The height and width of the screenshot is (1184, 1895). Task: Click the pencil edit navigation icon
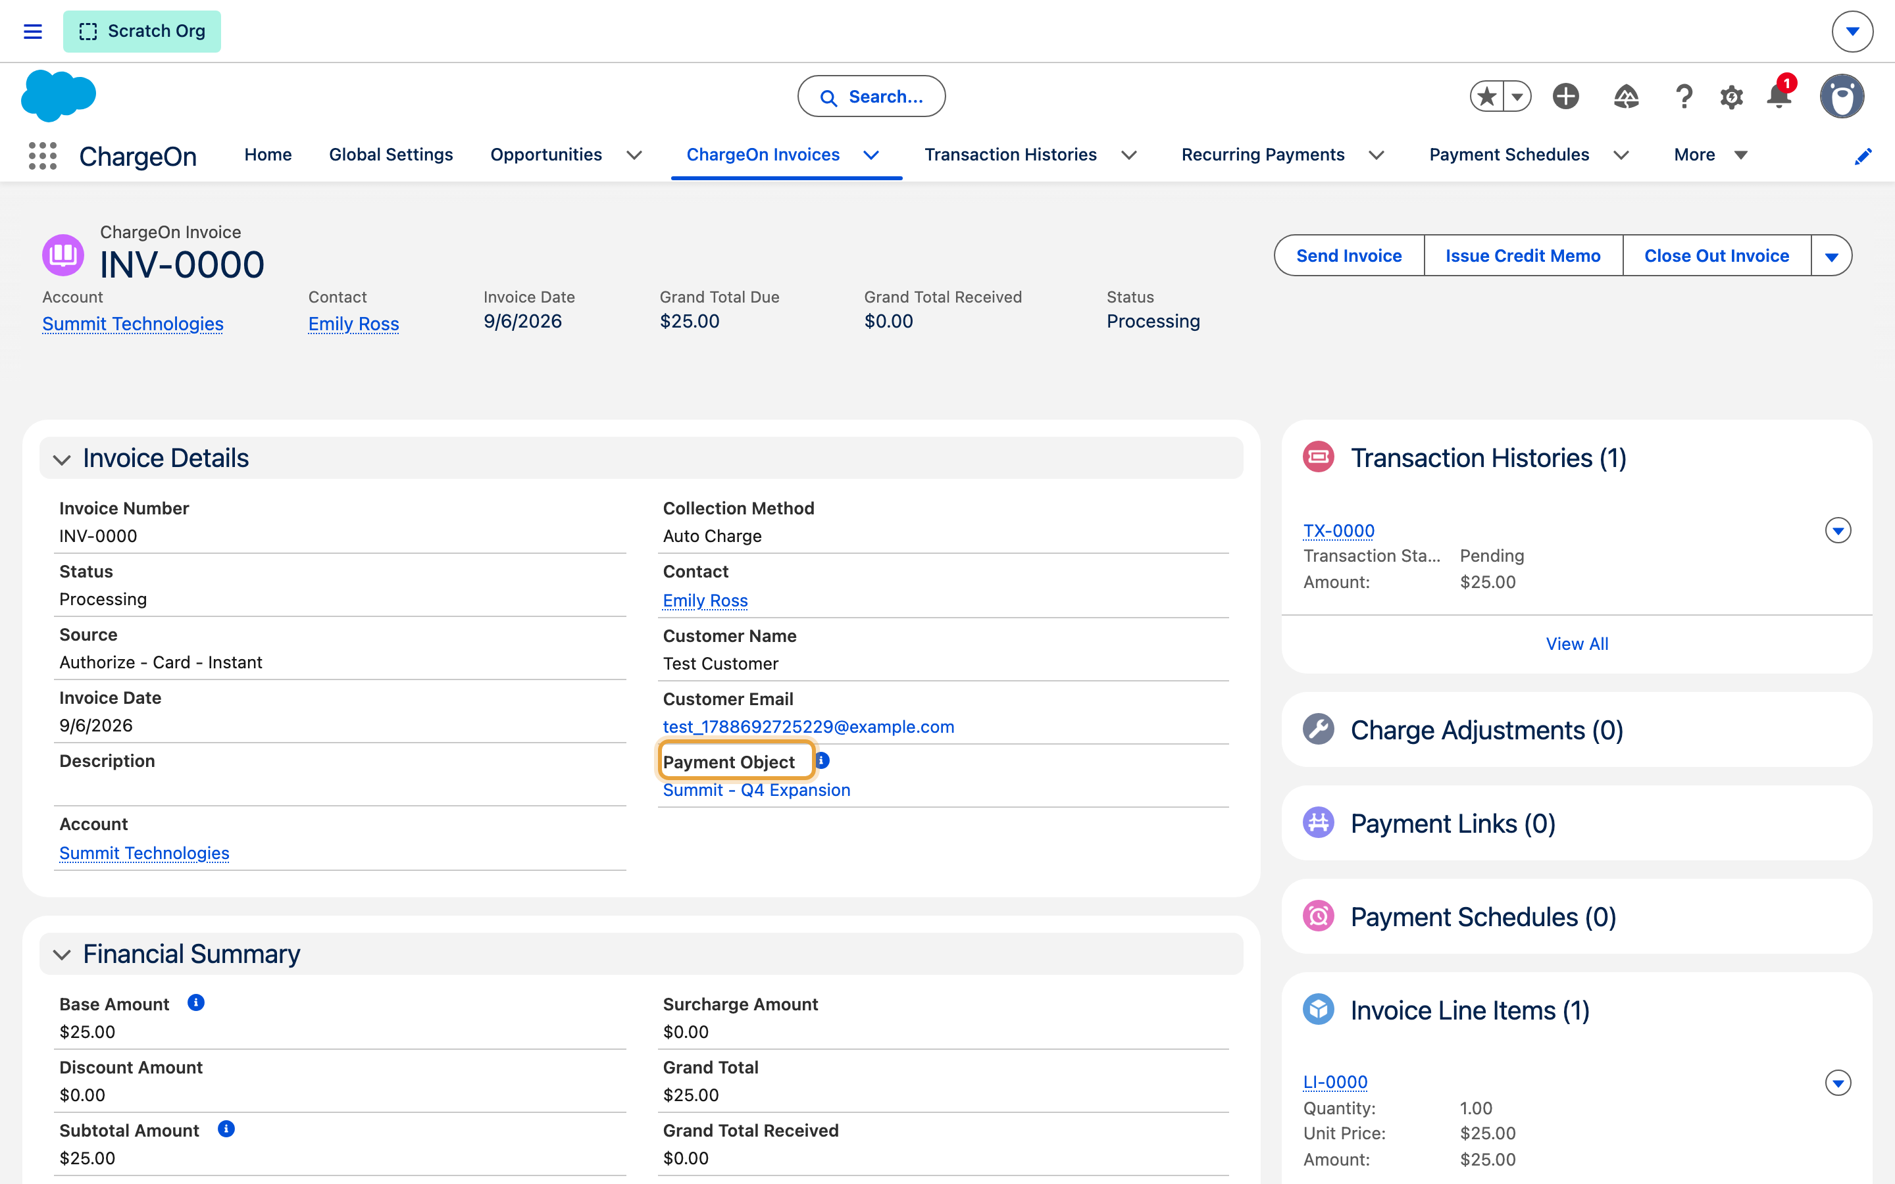(1863, 156)
